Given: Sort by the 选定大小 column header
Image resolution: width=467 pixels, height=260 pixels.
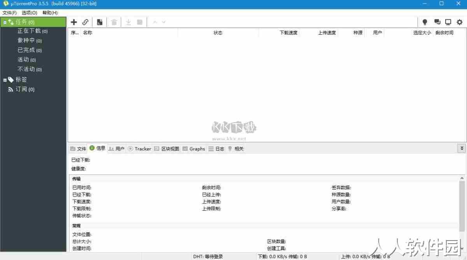Looking at the screenshot, I should click(409, 33).
